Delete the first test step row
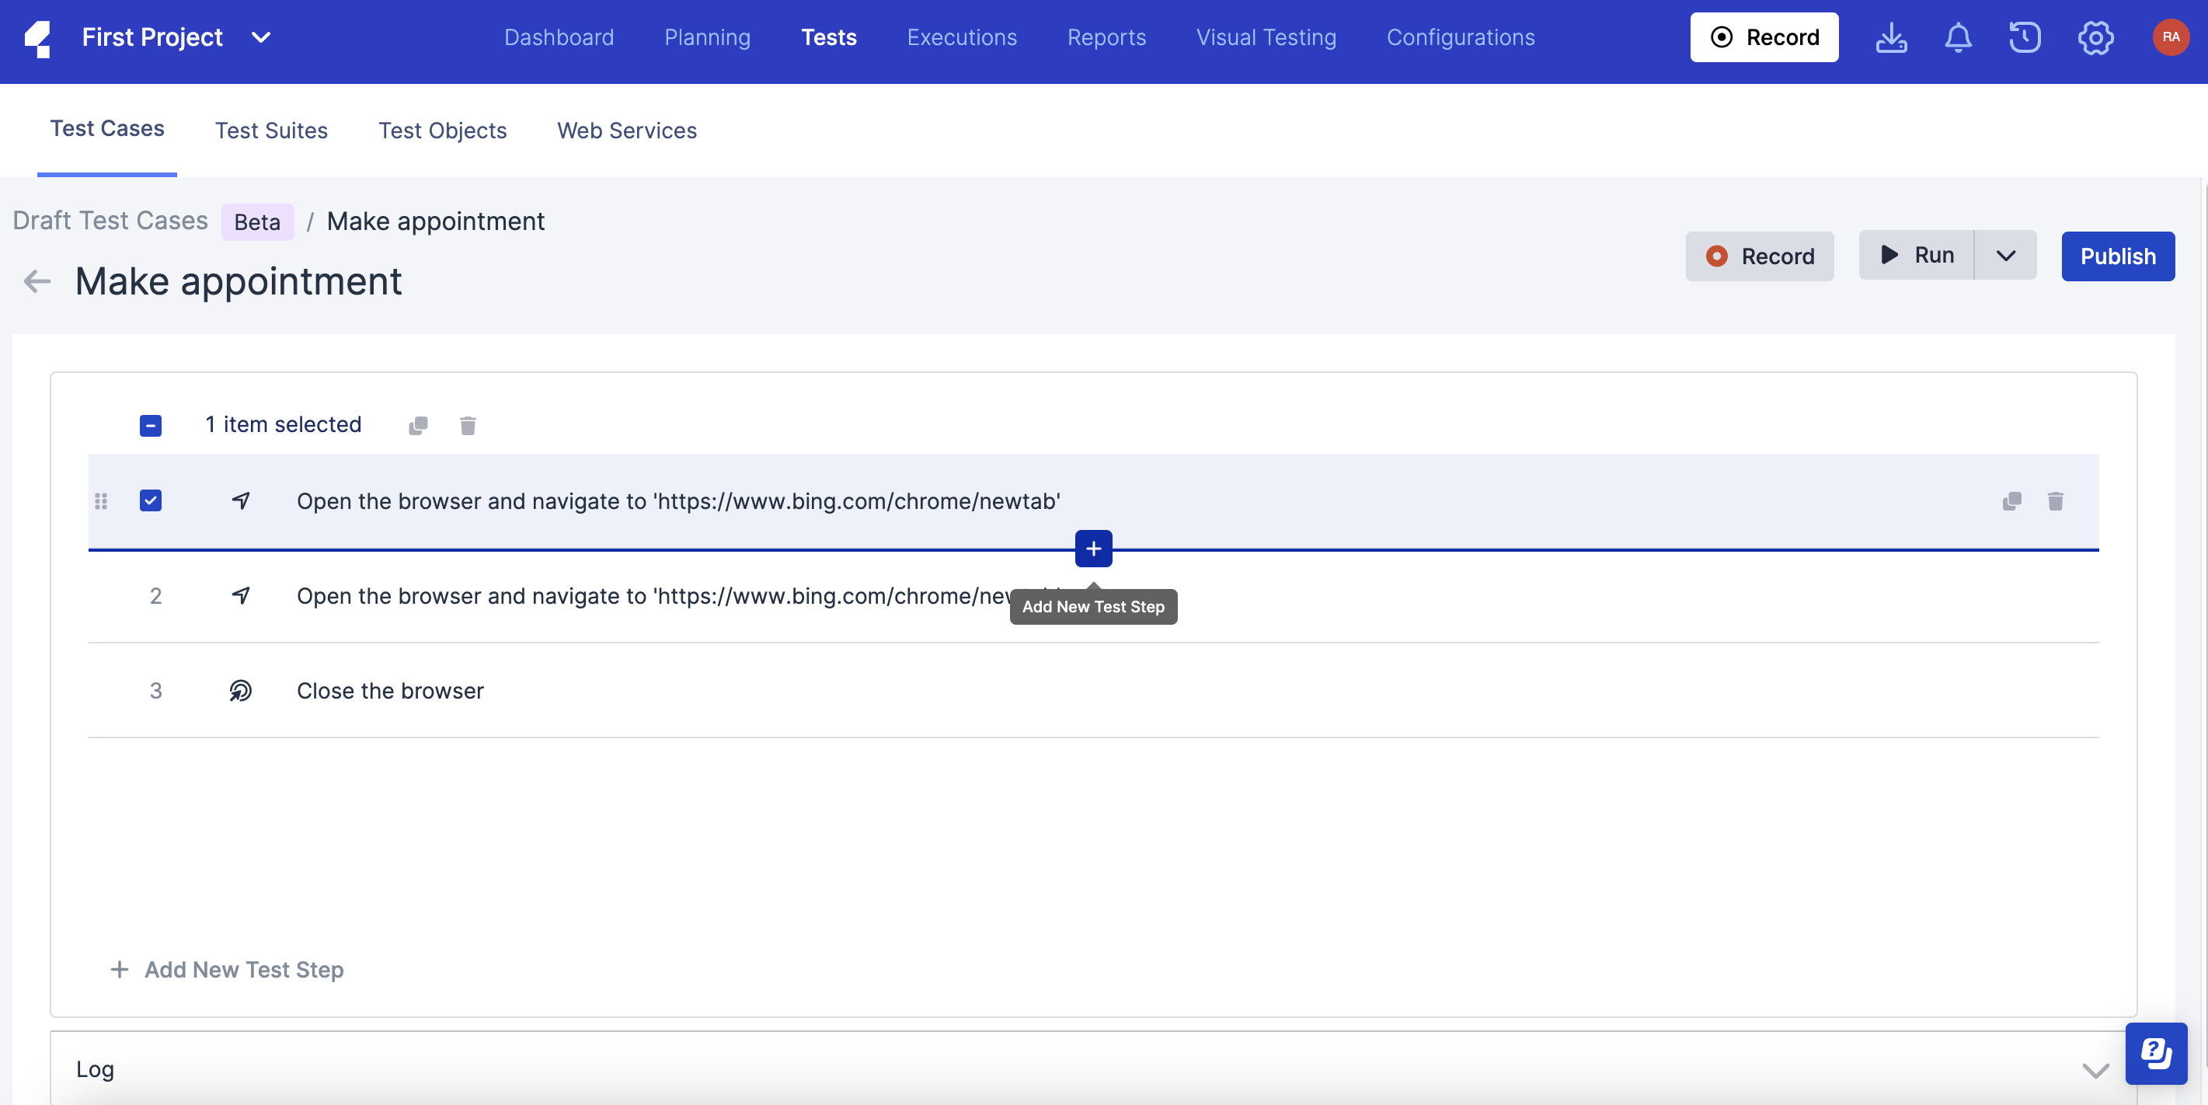 pos(2055,500)
